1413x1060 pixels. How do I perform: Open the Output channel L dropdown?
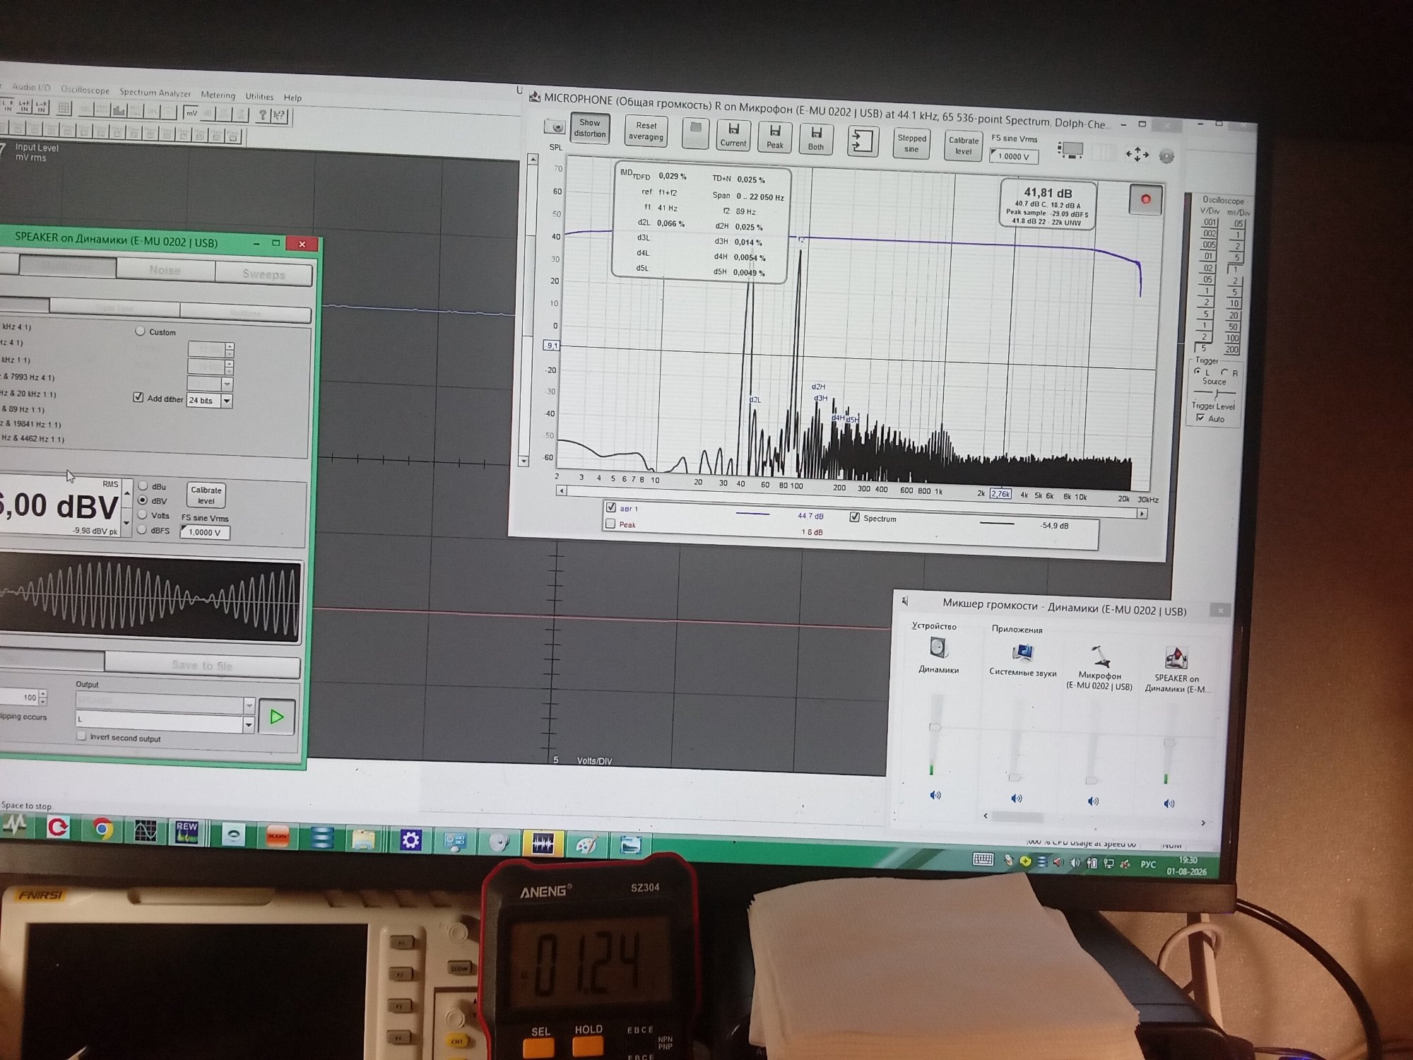[x=248, y=724]
